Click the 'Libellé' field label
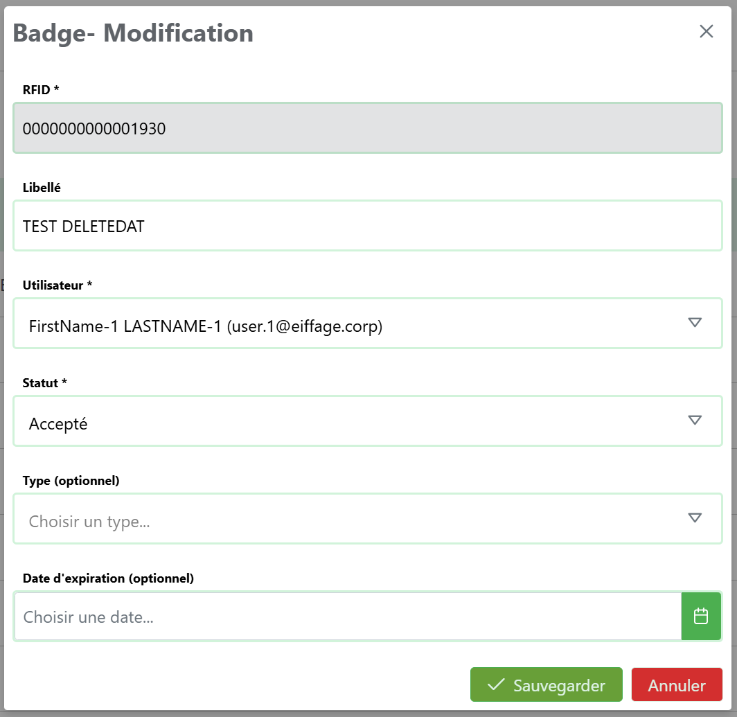Viewport: 737px width, 717px height. pyautogui.click(x=42, y=187)
